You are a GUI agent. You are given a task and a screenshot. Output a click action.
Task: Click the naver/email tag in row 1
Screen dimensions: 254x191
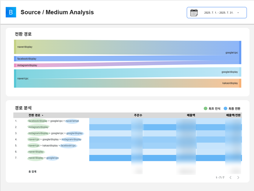[72, 121]
